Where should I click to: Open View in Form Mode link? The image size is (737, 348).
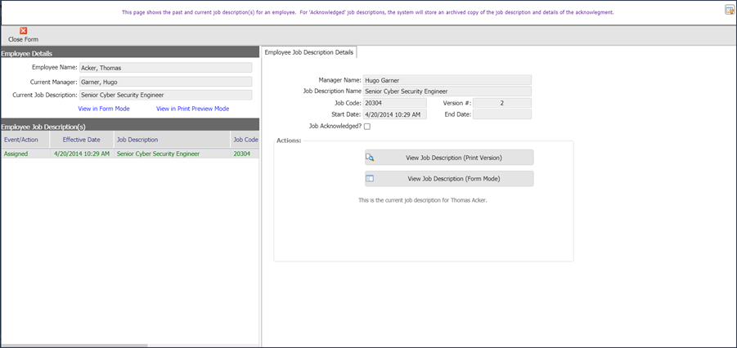pyautogui.click(x=104, y=109)
